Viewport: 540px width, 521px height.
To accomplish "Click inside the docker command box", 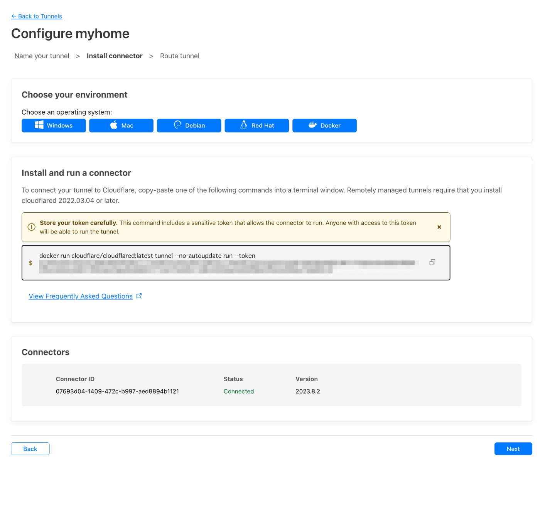I will pos(236,263).
